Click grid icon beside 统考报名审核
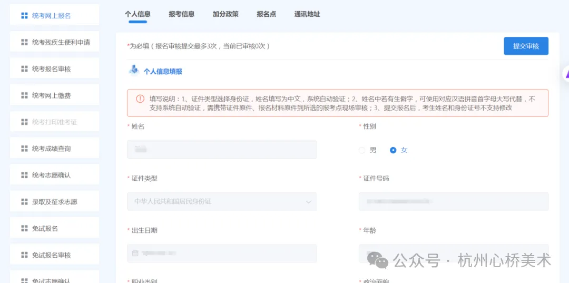The width and height of the screenshot is (569, 283). tap(24, 69)
